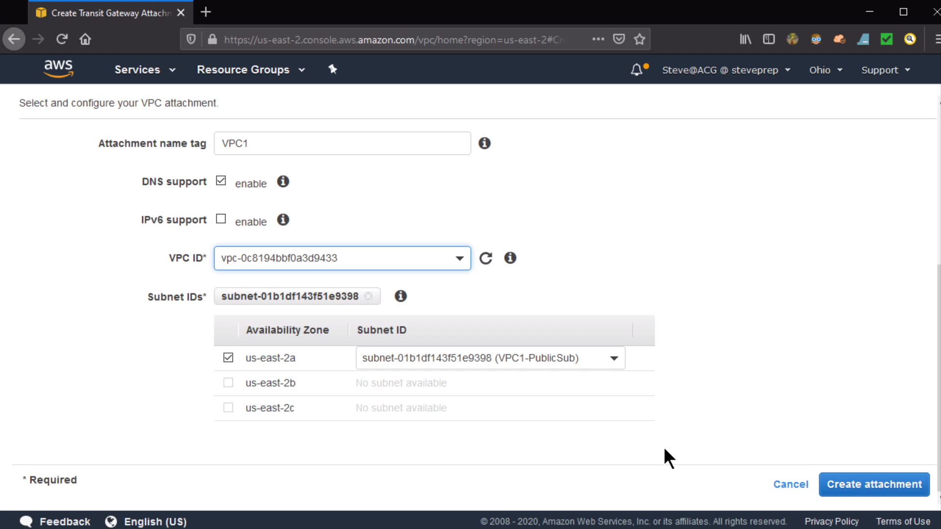This screenshot has height=529, width=941.
Task: Disable the DNS support checkbox
Action: (221, 181)
